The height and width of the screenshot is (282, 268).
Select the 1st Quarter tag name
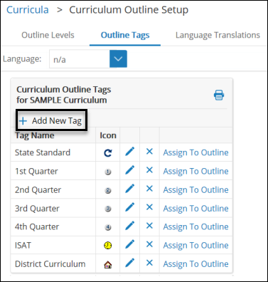point(36,171)
